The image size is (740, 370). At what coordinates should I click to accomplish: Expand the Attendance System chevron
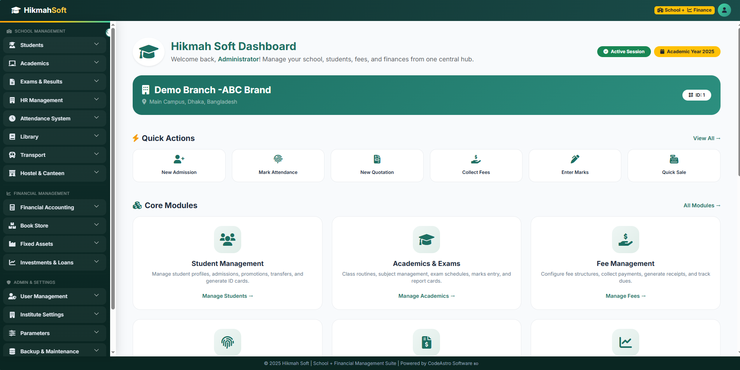coord(96,118)
